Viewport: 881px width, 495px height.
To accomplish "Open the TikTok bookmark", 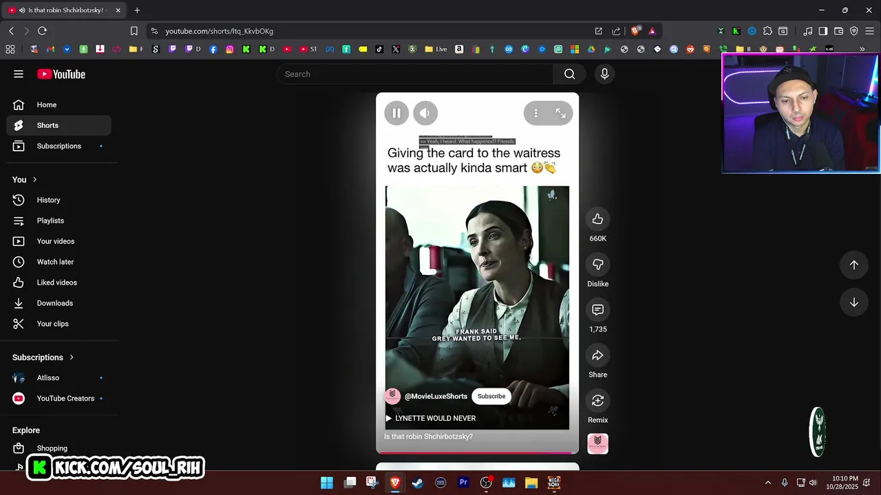I will click(x=379, y=49).
